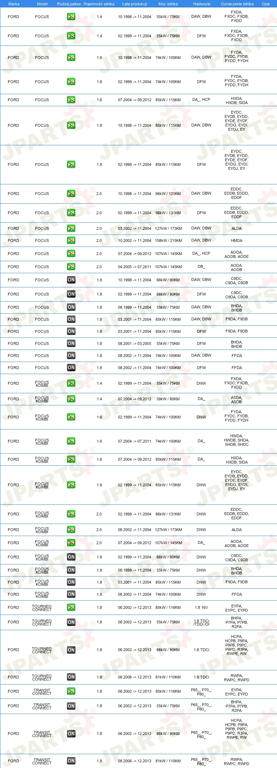Screen dimensions: 277x768
Task: Select the ON diesel icon for Focus 66kW/90KM DFW
Action: coord(71,294)
